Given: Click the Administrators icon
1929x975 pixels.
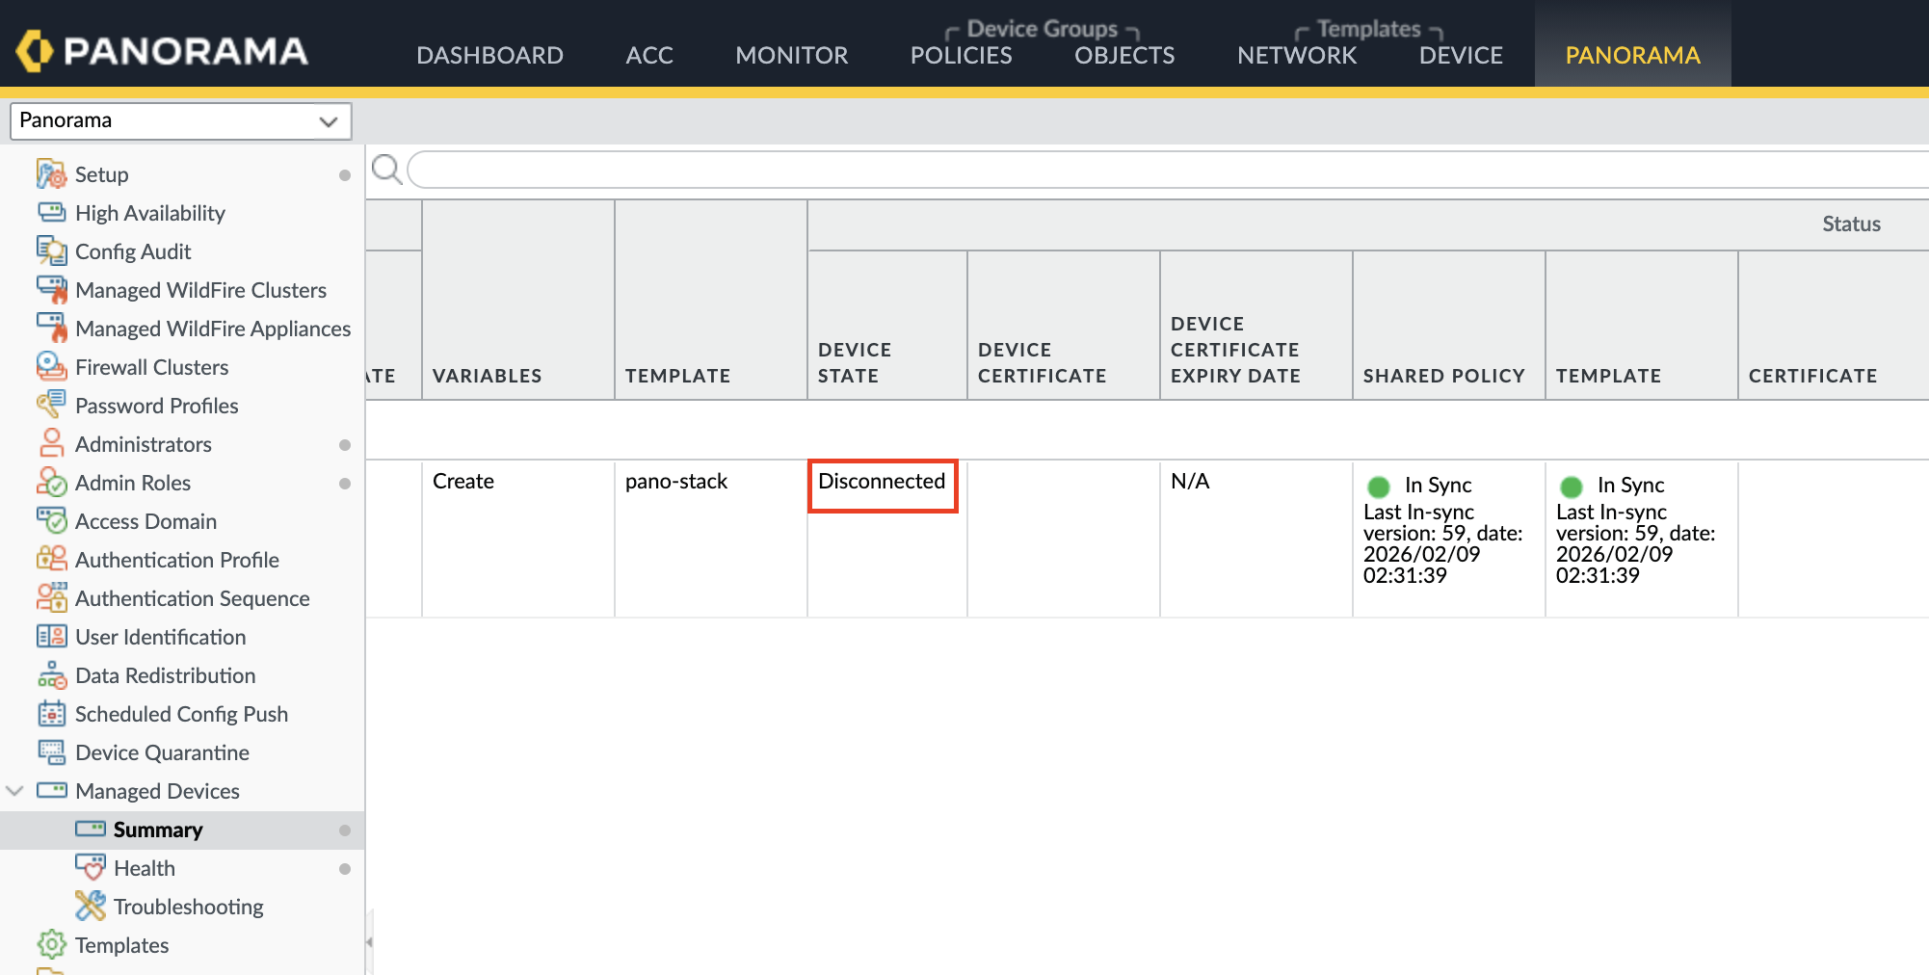Looking at the screenshot, I should [52, 444].
